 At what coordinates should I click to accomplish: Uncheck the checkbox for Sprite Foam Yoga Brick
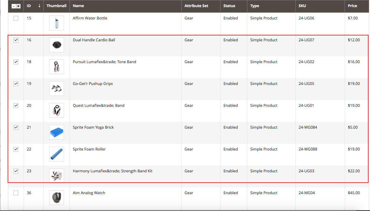[x=16, y=127]
